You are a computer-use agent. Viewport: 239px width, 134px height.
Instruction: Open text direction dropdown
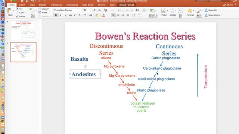coord(134,15)
